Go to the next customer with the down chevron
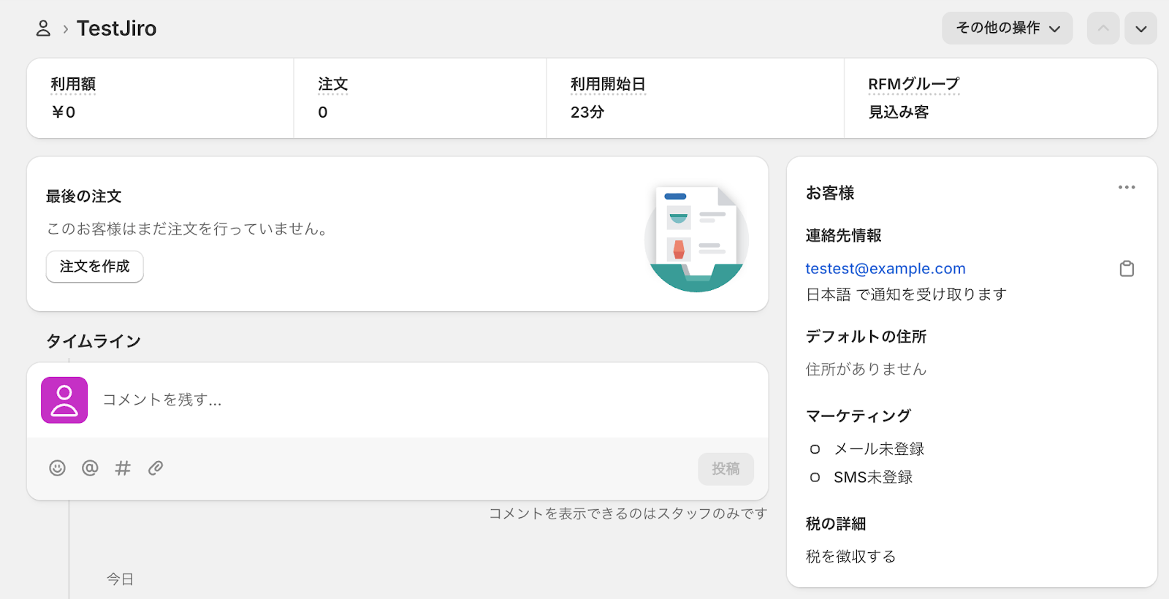The height and width of the screenshot is (599, 1169). tap(1141, 28)
